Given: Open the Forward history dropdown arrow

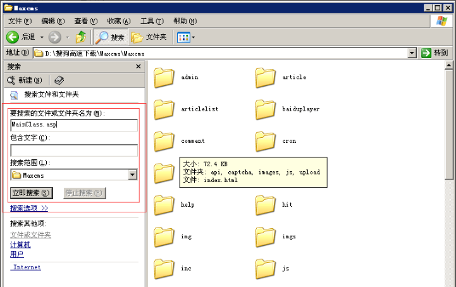Looking at the screenshot, I should click(68, 37).
